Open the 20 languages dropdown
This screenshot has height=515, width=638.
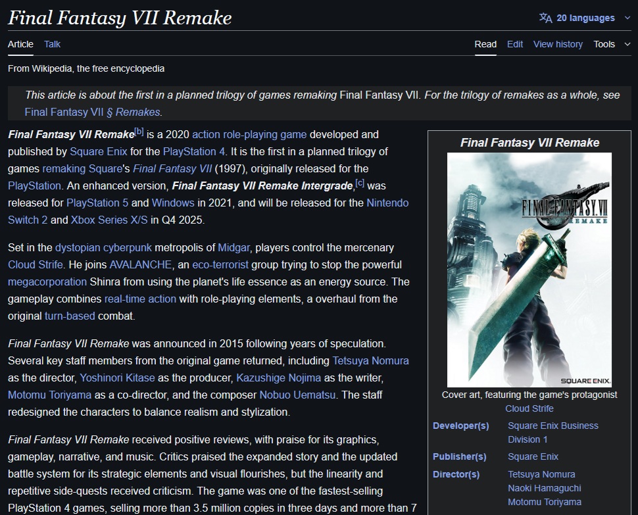point(585,18)
